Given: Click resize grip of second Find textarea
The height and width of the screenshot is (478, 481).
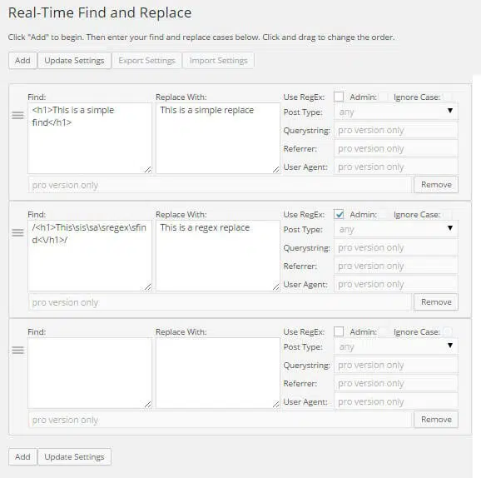Looking at the screenshot, I should pos(148,287).
